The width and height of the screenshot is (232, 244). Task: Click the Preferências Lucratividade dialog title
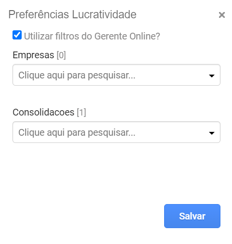click(x=72, y=14)
